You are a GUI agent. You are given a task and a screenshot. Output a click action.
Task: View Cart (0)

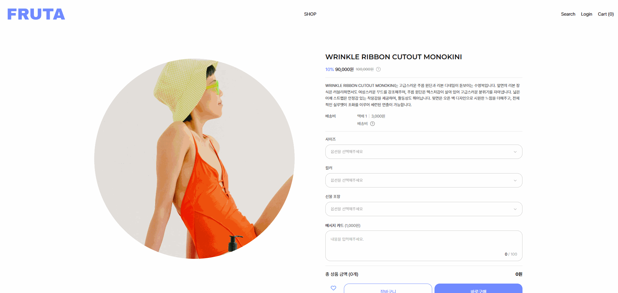(x=606, y=14)
